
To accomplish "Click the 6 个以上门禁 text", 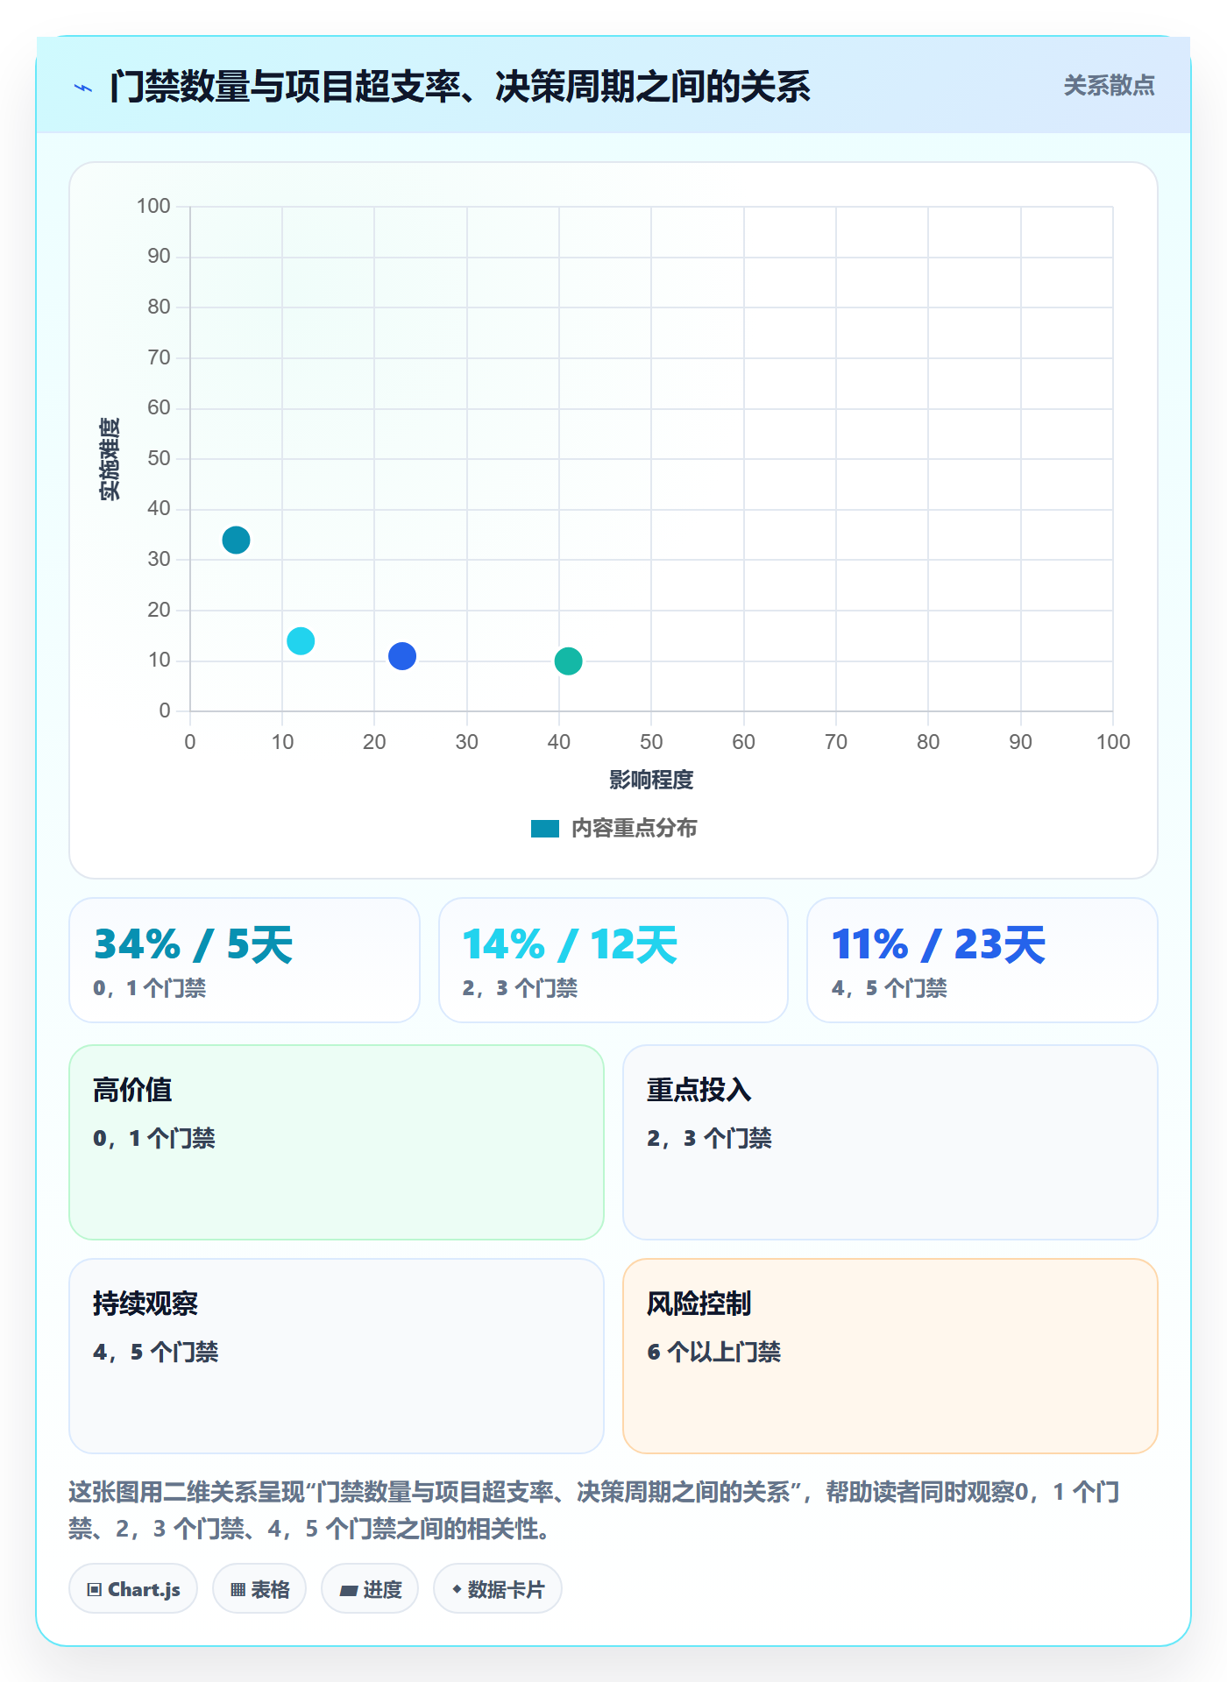I will coord(714,1352).
